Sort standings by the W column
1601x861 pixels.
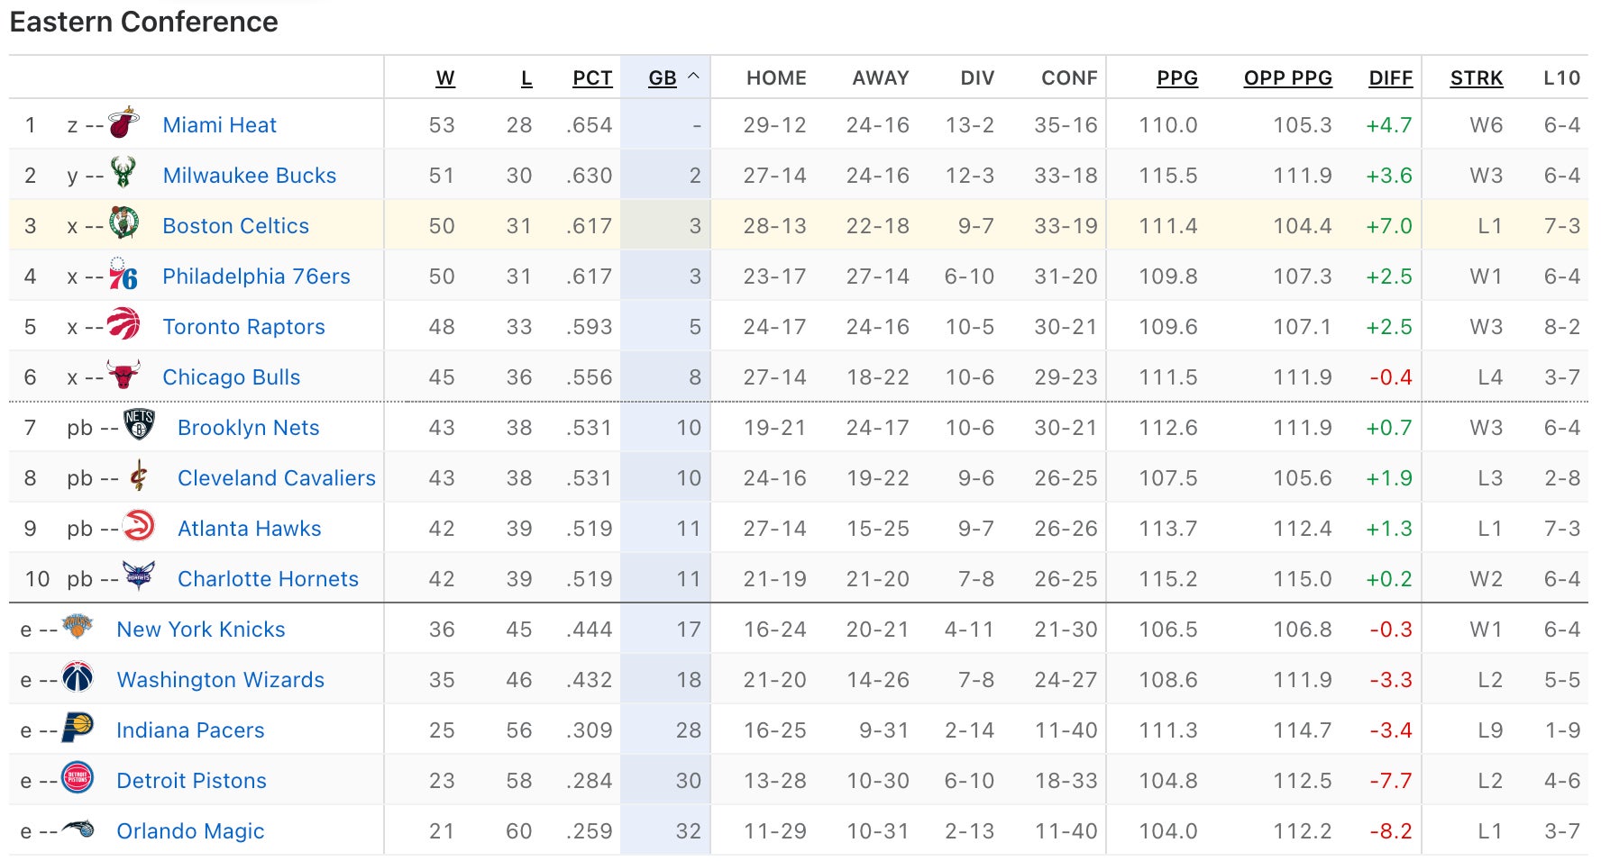coord(445,78)
